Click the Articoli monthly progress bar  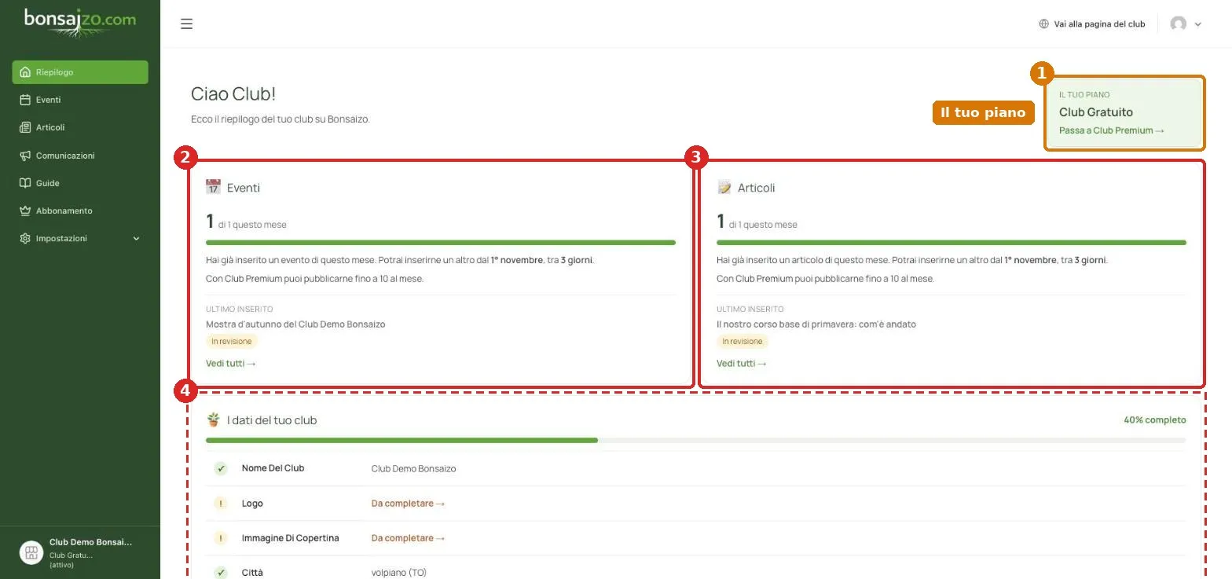point(951,243)
